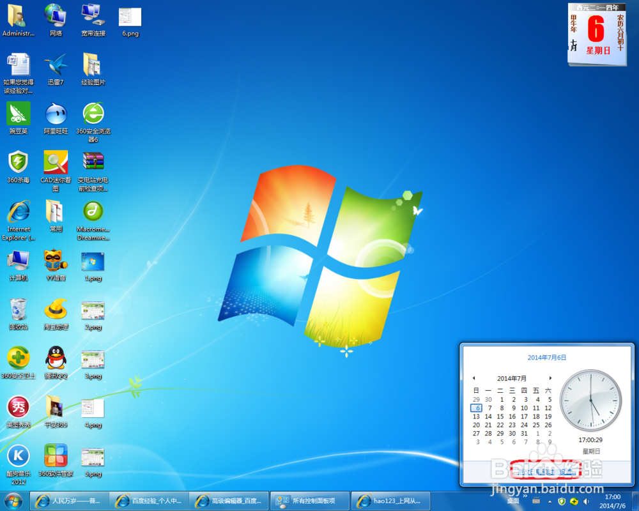Image resolution: width=639 pixels, height=511 pixels.
Task: Launch CAD迷你看图 viewer
Action: (x=56, y=171)
